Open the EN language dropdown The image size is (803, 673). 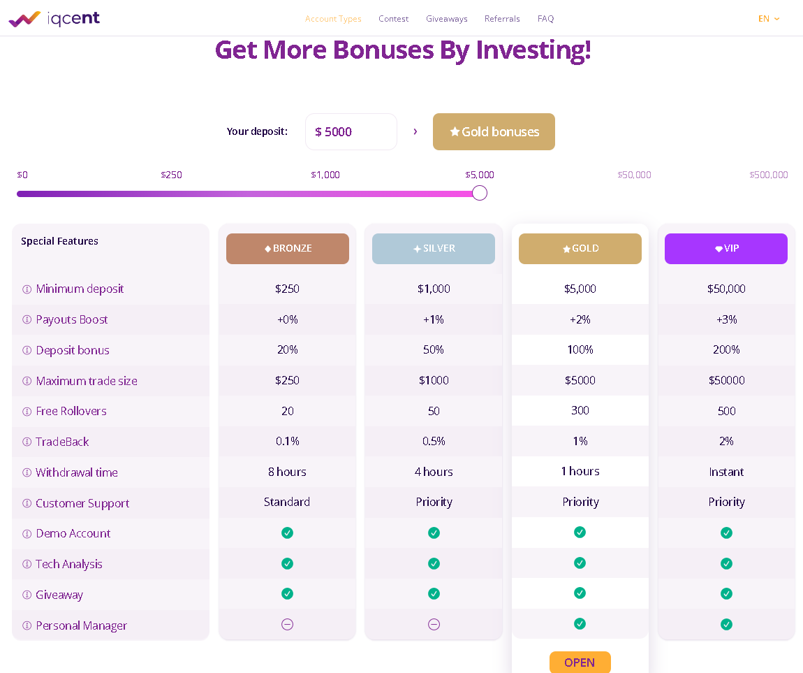click(768, 19)
